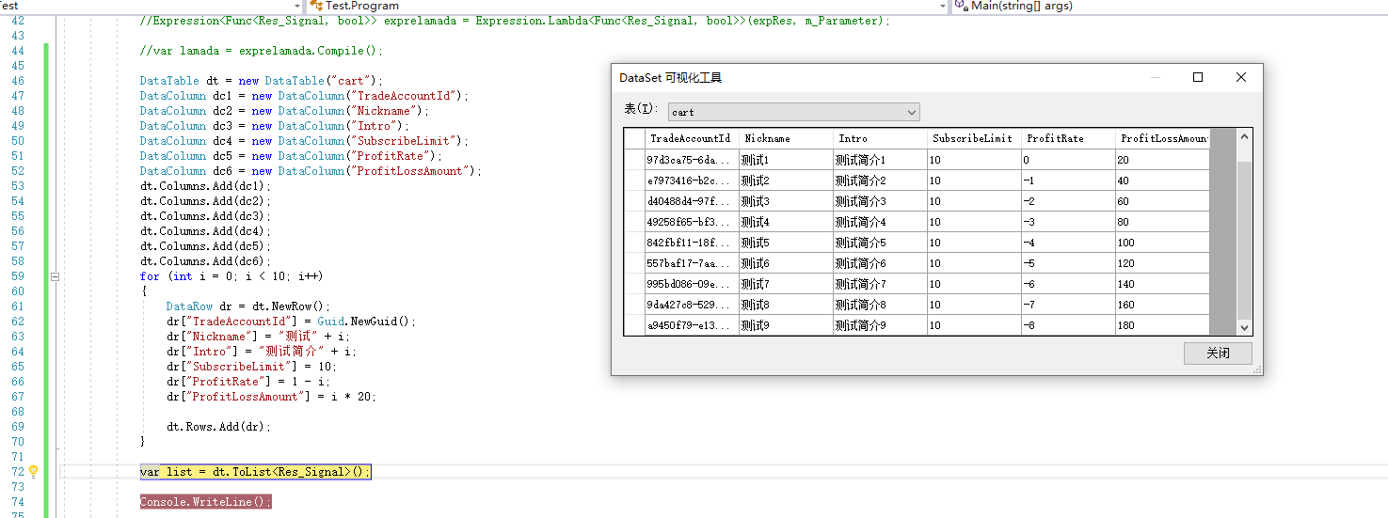Click the ProfitRate column header
The image size is (1388, 518).
(1068, 138)
